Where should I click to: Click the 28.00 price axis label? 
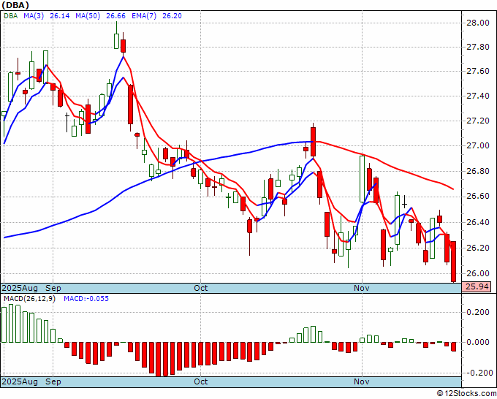click(477, 23)
